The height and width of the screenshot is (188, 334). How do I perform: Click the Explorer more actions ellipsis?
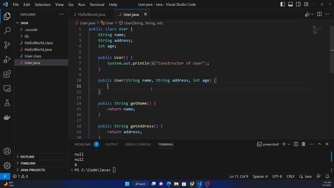62,14
